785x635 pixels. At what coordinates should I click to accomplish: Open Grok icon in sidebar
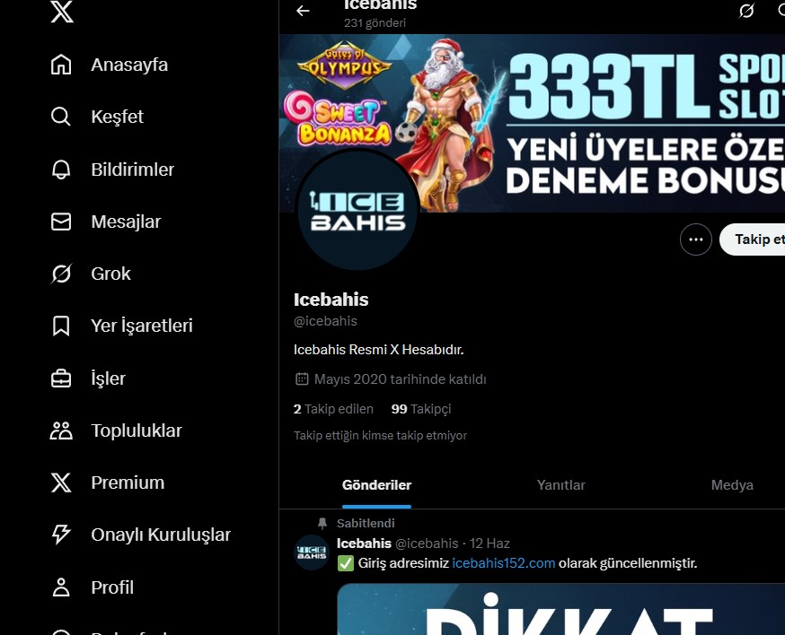coord(61,274)
